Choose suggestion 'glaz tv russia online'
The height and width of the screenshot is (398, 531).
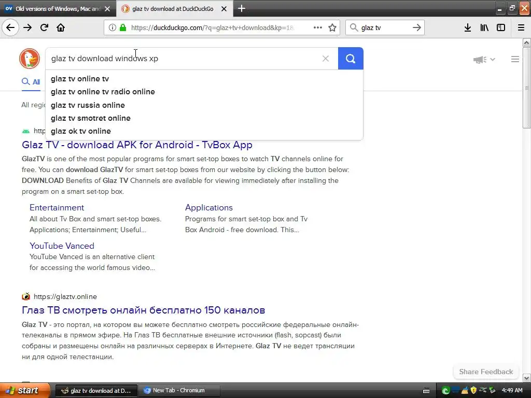tap(204, 105)
